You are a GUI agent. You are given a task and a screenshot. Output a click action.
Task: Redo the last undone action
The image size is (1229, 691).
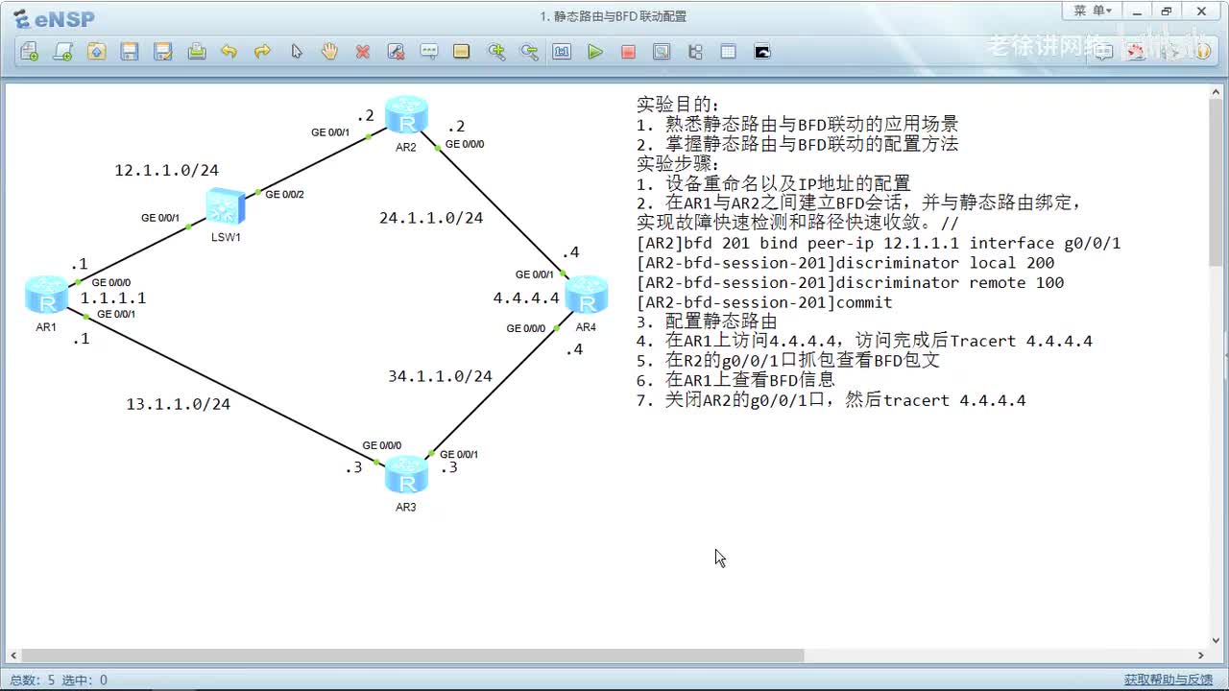[262, 52]
